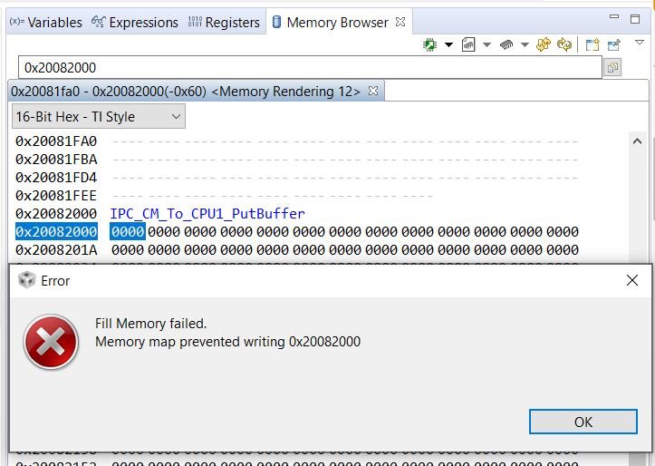The width and height of the screenshot is (655, 466).
Task: Click the gray memory chip toolbar icon
Action: 506,44
